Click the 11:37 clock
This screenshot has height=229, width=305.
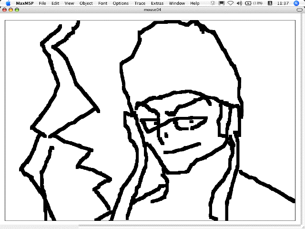coord(283,3)
